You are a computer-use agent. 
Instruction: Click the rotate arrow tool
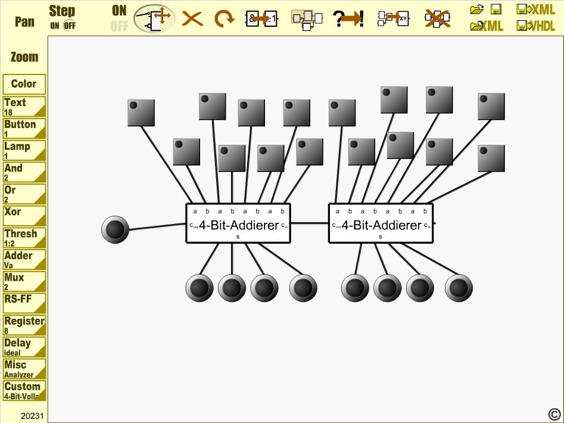tap(224, 19)
